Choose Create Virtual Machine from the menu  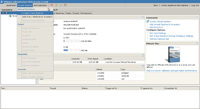32,13
